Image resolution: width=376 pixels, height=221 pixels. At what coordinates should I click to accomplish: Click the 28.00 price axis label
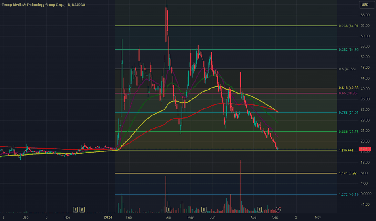point(365,120)
